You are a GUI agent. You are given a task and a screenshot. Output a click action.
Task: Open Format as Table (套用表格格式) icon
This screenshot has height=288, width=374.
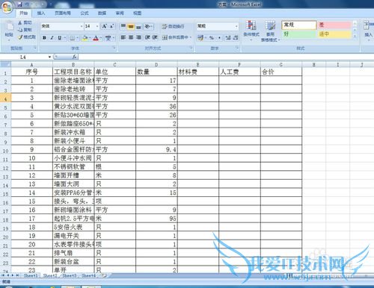pos(270,25)
